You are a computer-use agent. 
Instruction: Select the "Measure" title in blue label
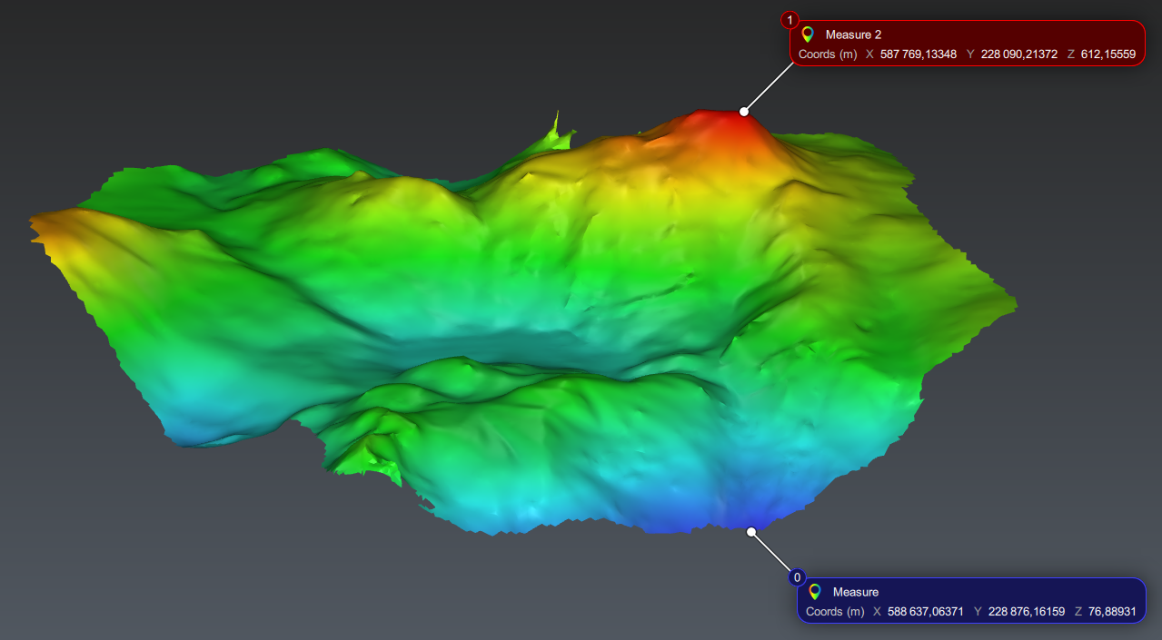pos(855,592)
